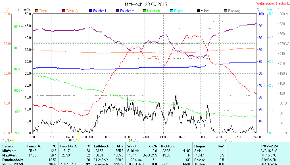
Task: Click the MaxWert row label
Action: (x=10, y=155)
